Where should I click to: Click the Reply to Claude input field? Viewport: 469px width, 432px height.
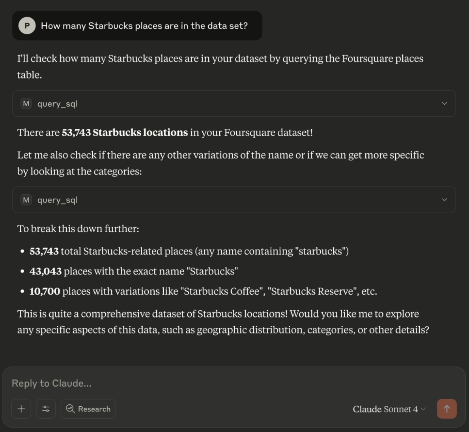(x=234, y=383)
